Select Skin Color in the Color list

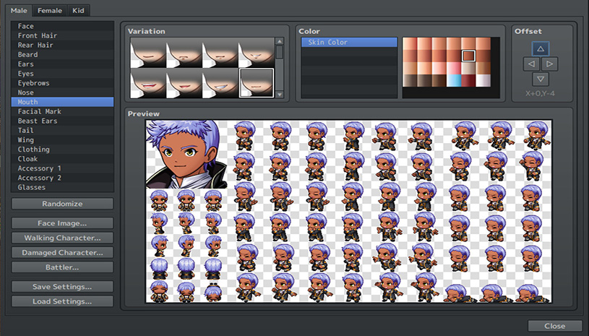[349, 43]
